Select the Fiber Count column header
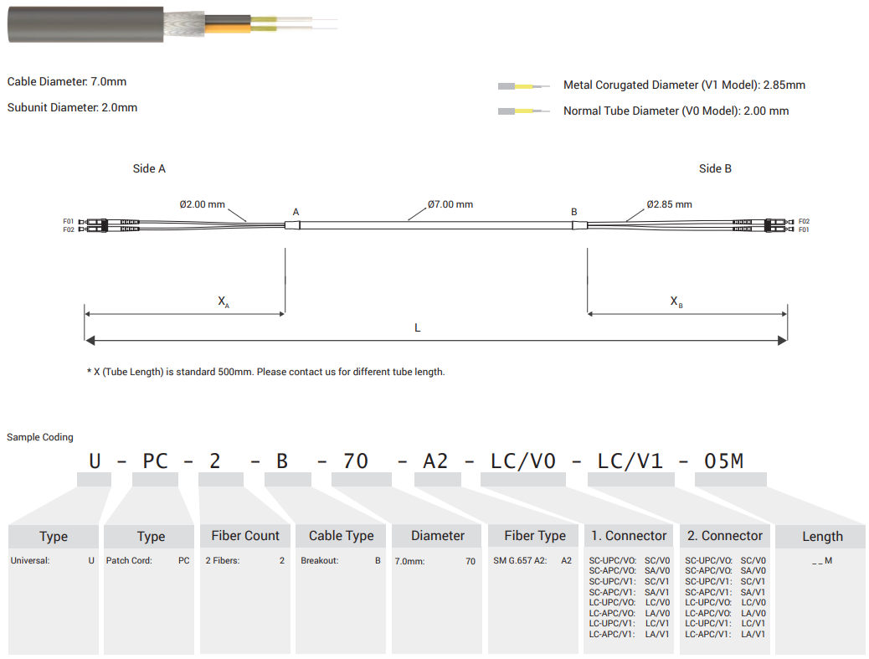The image size is (869, 659). pos(244,536)
